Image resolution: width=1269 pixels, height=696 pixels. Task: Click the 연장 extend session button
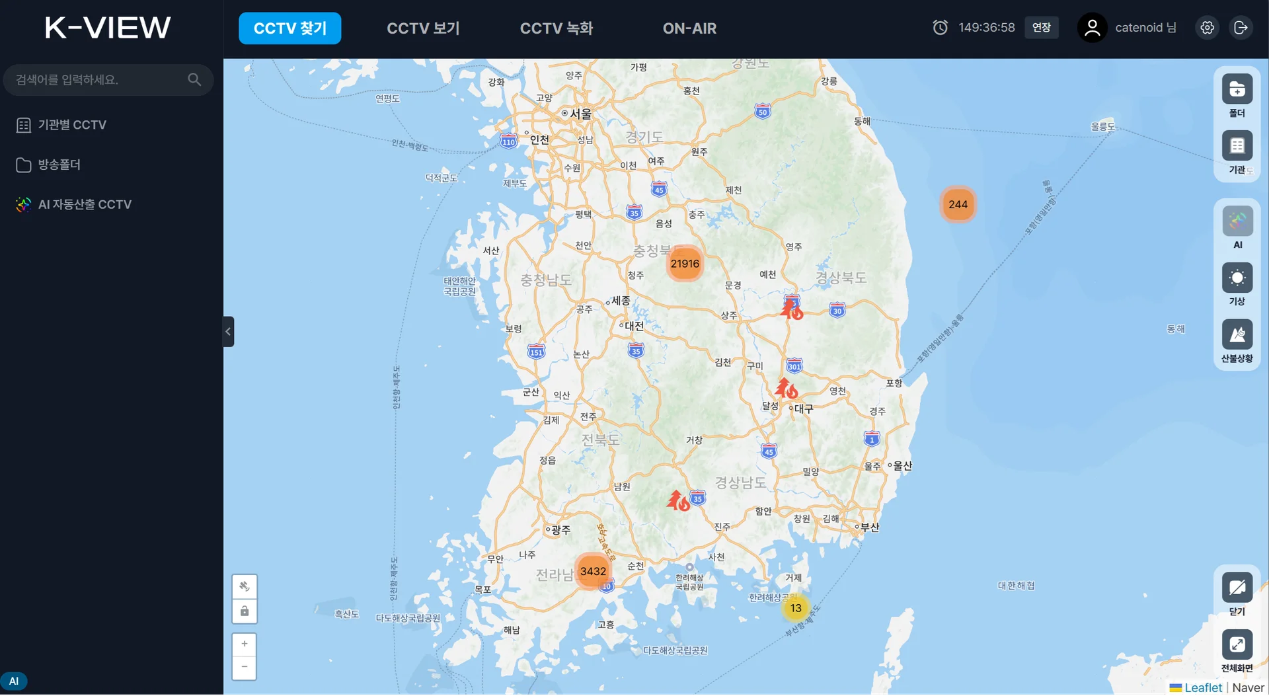1042,28
